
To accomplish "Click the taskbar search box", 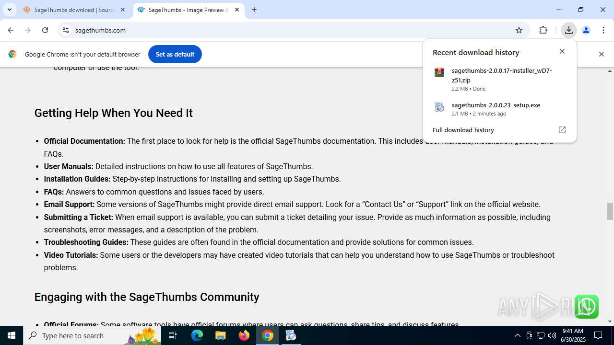I will pos(93,335).
